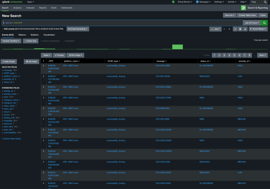Viewport: 270px width, 189px height.
Task: Open the vulnerabilities interesting field
Action: pyautogui.click(x=10, y=133)
